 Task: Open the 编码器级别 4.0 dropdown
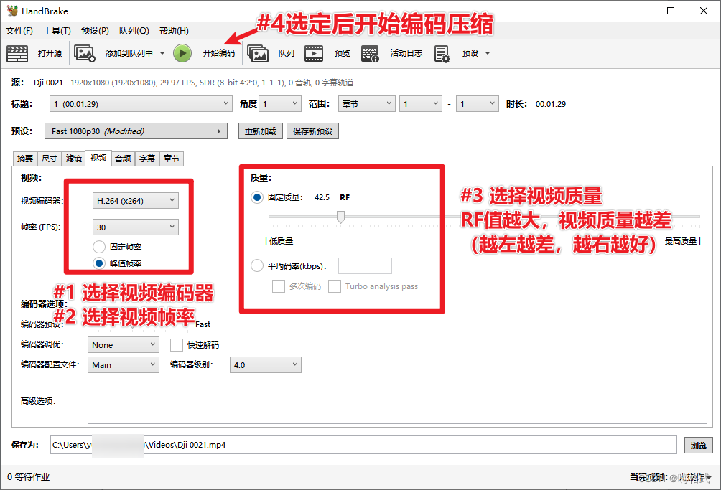click(x=265, y=365)
